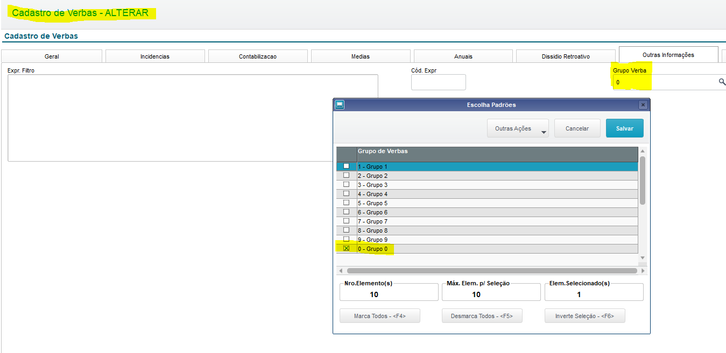Click Marca Todos - <F4>

tap(380, 316)
